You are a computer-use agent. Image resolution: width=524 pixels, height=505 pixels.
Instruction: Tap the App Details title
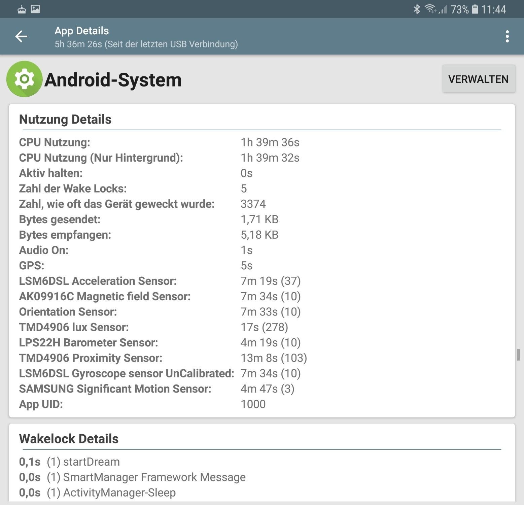coord(82,31)
